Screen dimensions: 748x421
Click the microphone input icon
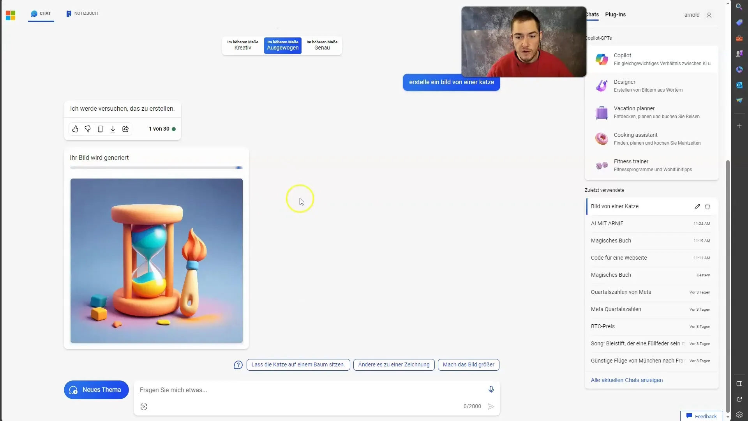[x=490, y=389]
